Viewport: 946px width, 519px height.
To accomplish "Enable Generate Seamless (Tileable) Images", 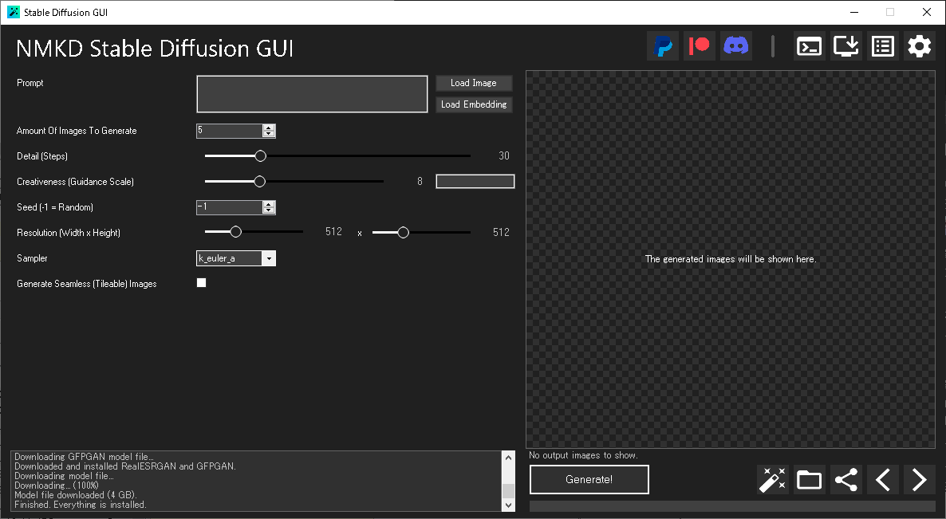I will pos(201,282).
